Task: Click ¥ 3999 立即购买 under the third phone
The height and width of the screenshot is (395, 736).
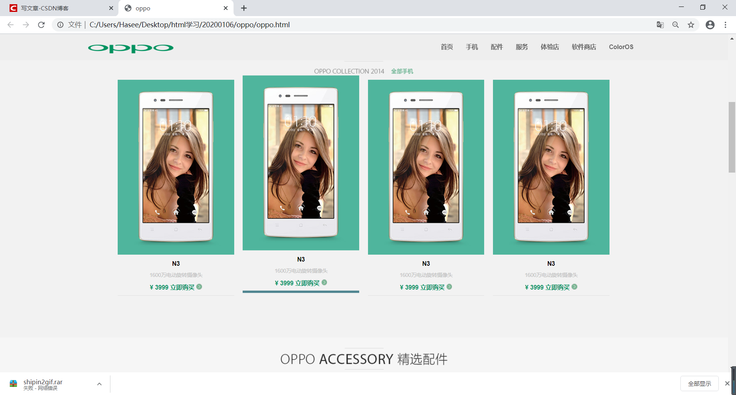Action: click(422, 287)
